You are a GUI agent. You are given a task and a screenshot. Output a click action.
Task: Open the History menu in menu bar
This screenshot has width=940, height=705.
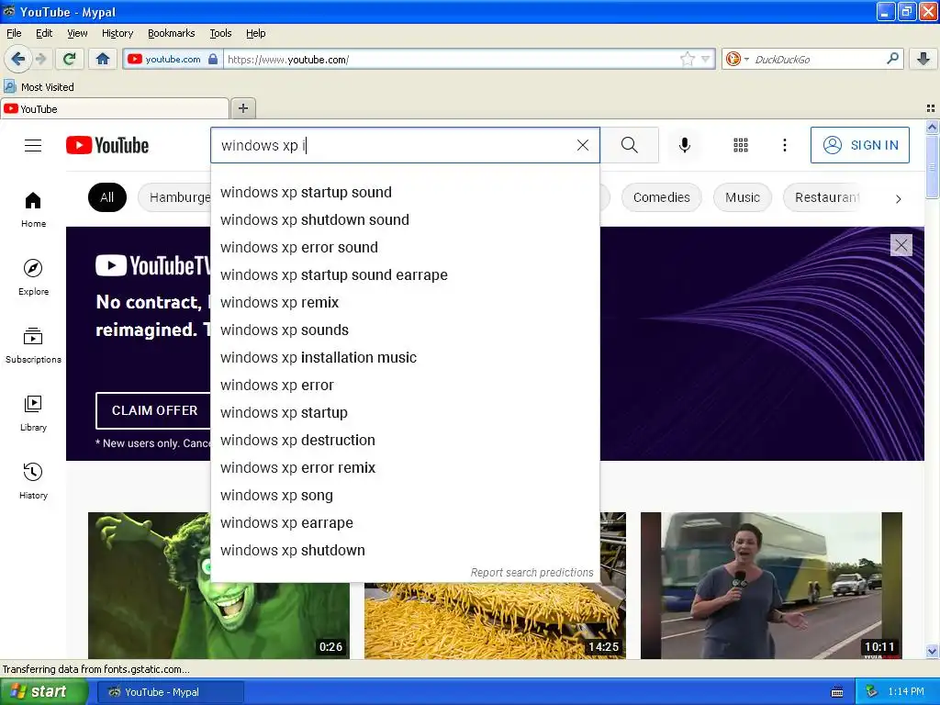pyautogui.click(x=117, y=33)
